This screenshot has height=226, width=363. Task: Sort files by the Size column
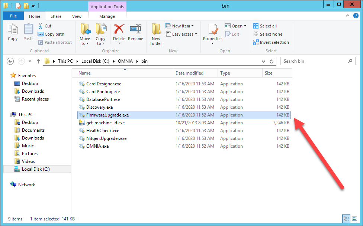pos(277,73)
